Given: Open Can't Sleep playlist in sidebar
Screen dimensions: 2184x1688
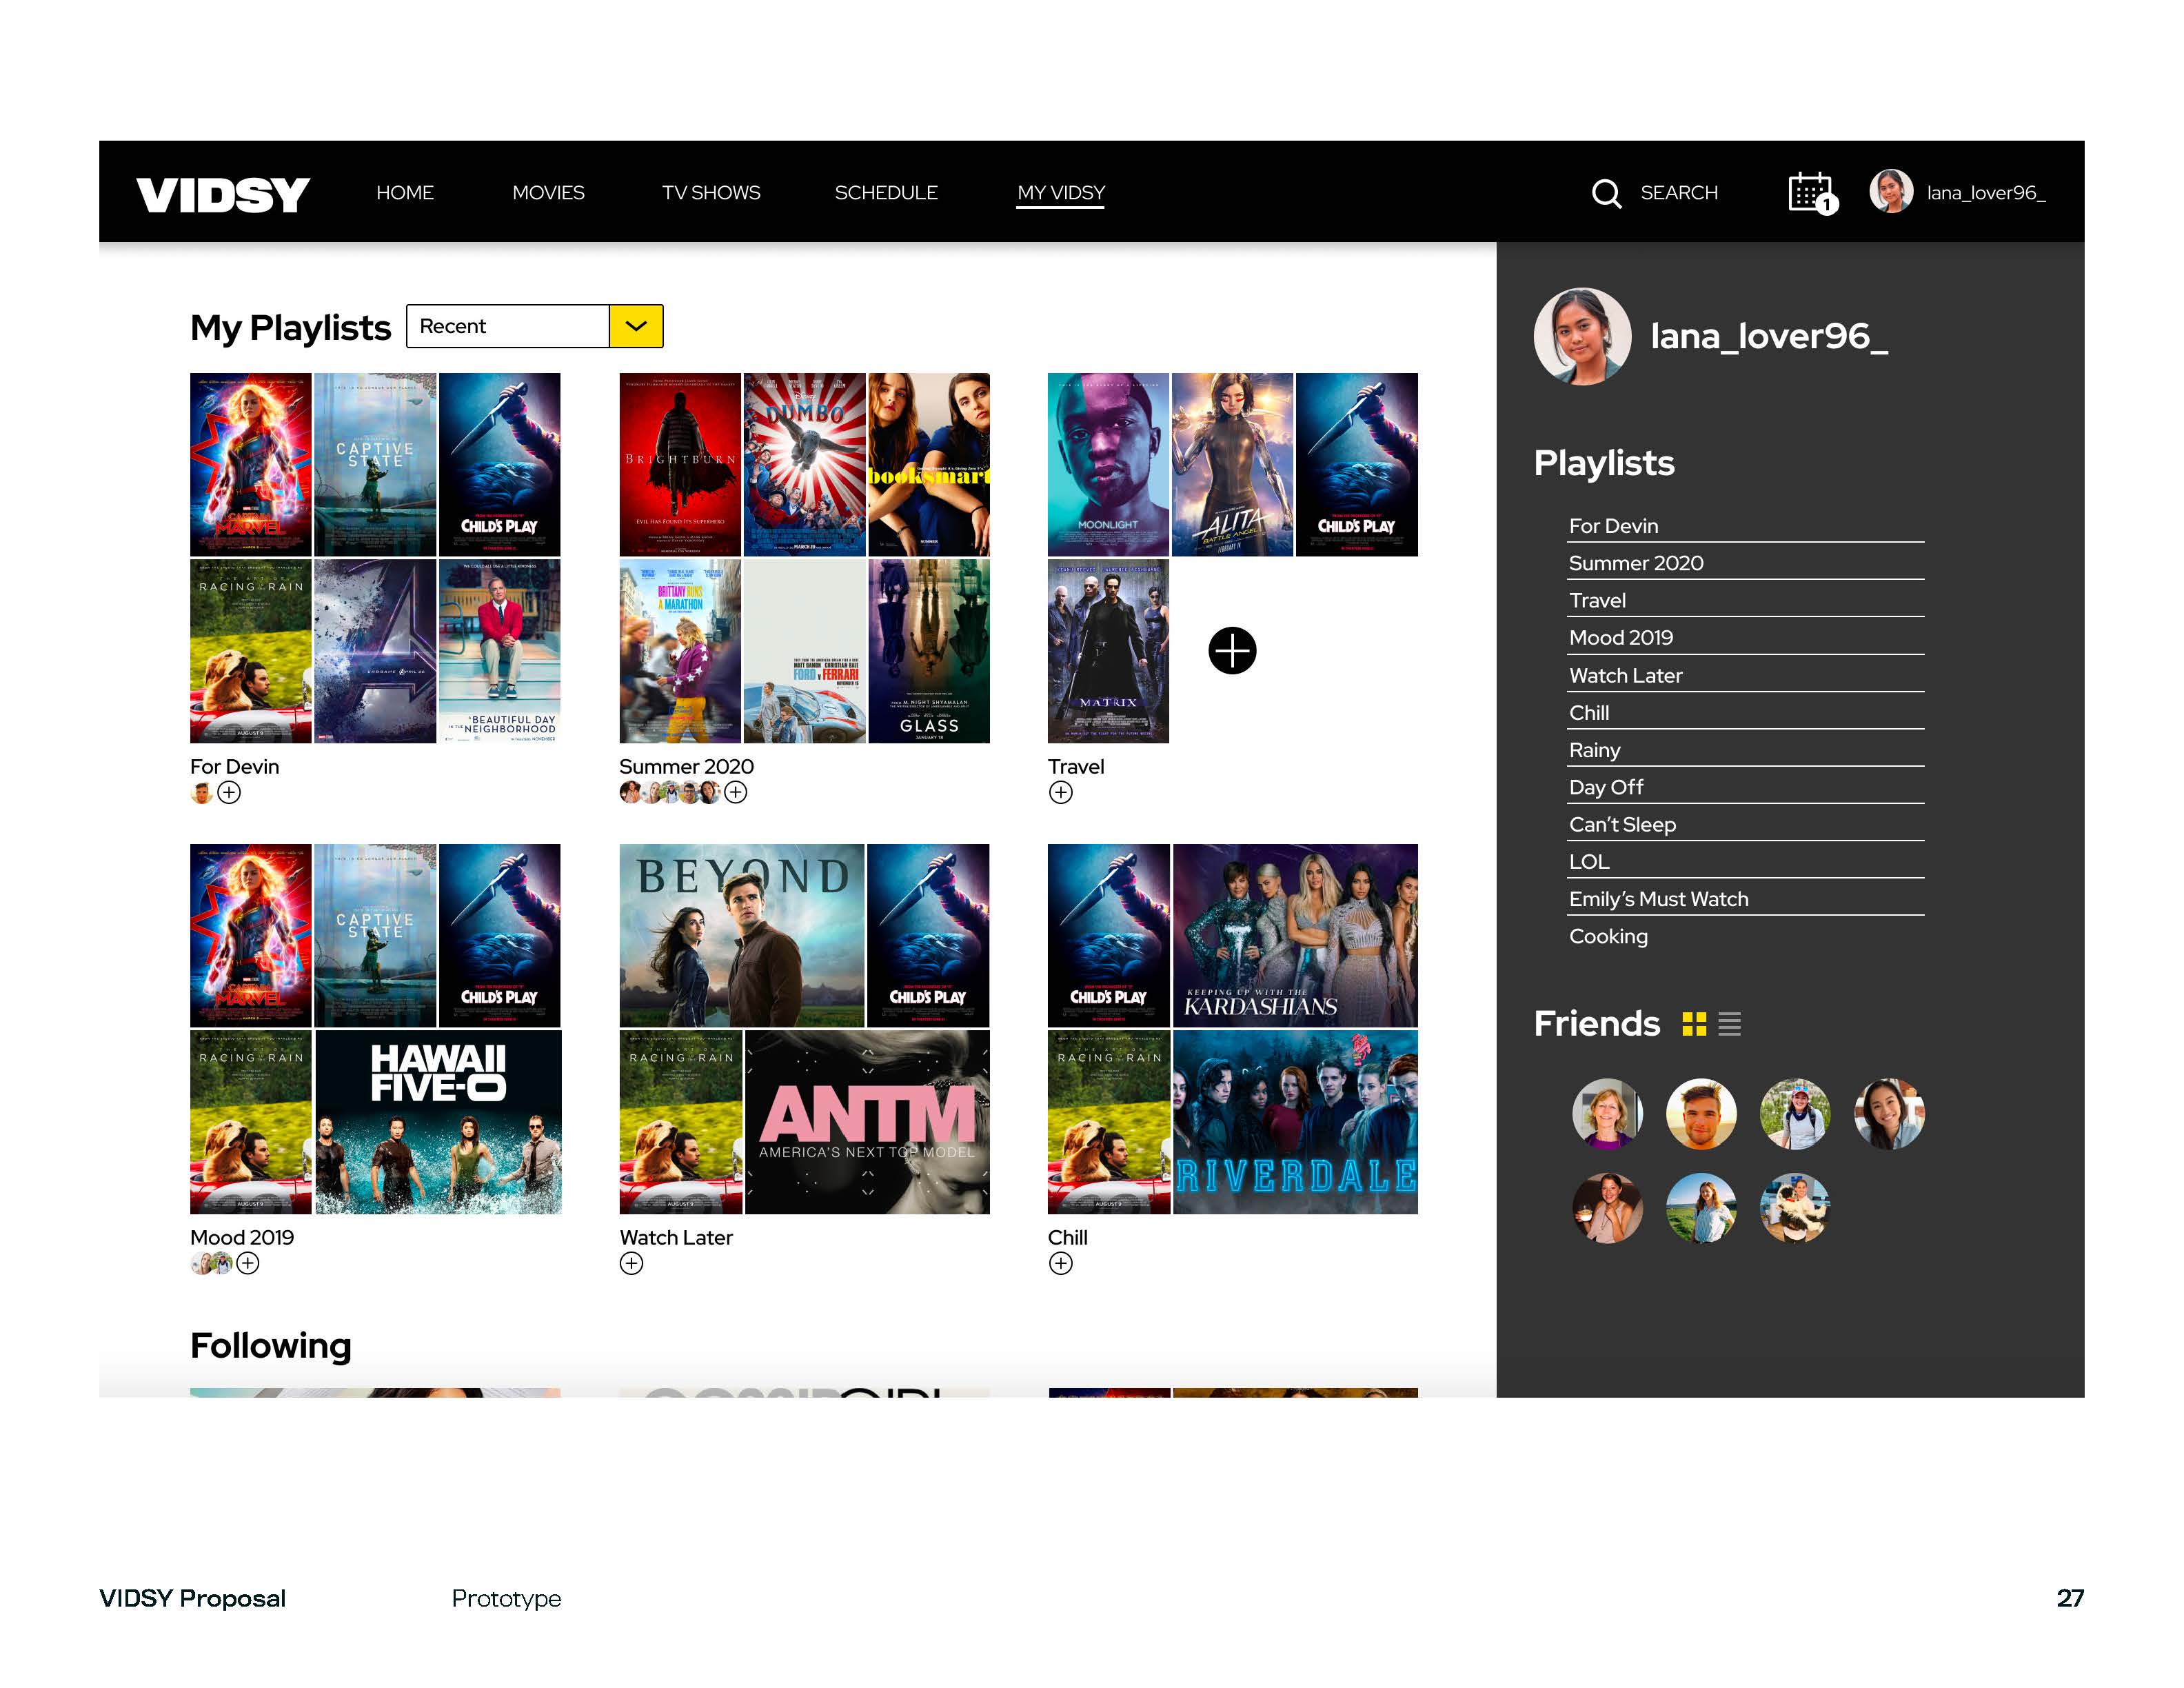Looking at the screenshot, I should click(1745, 825).
